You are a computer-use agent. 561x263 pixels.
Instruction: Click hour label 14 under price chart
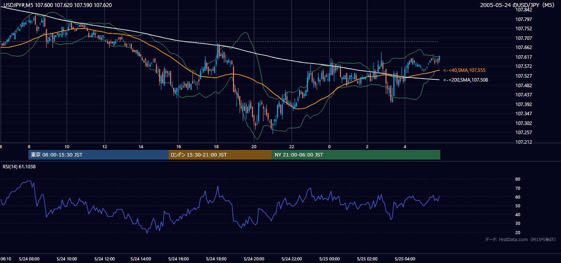point(141,146)
